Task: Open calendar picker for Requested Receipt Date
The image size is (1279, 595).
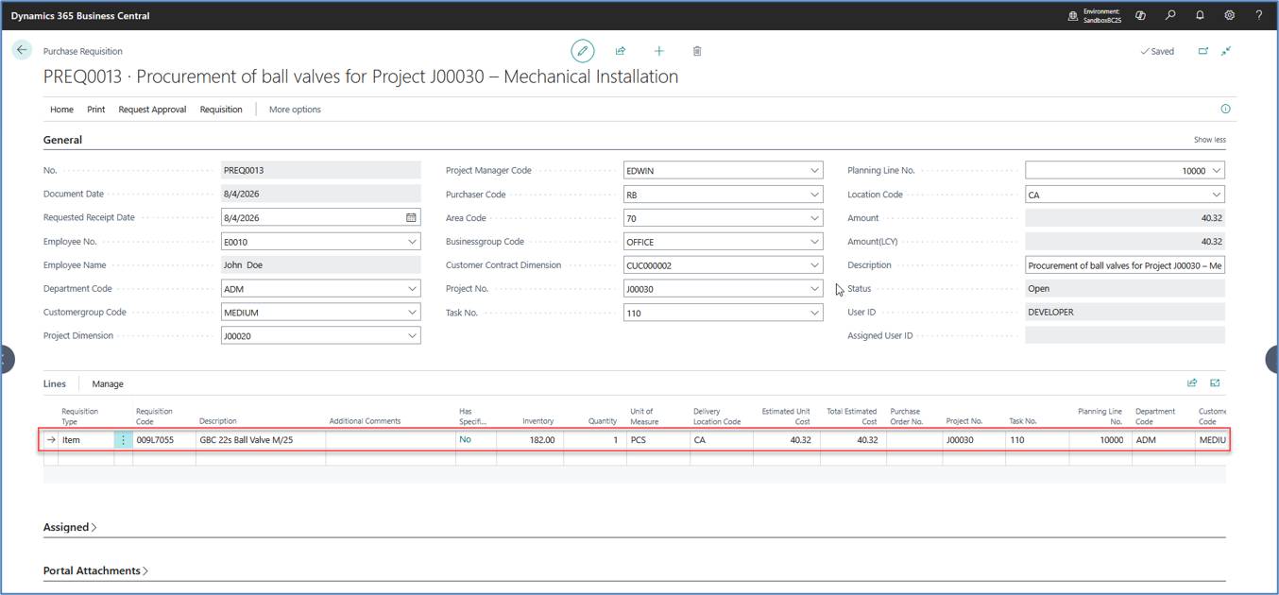Action: click(411, 217)
